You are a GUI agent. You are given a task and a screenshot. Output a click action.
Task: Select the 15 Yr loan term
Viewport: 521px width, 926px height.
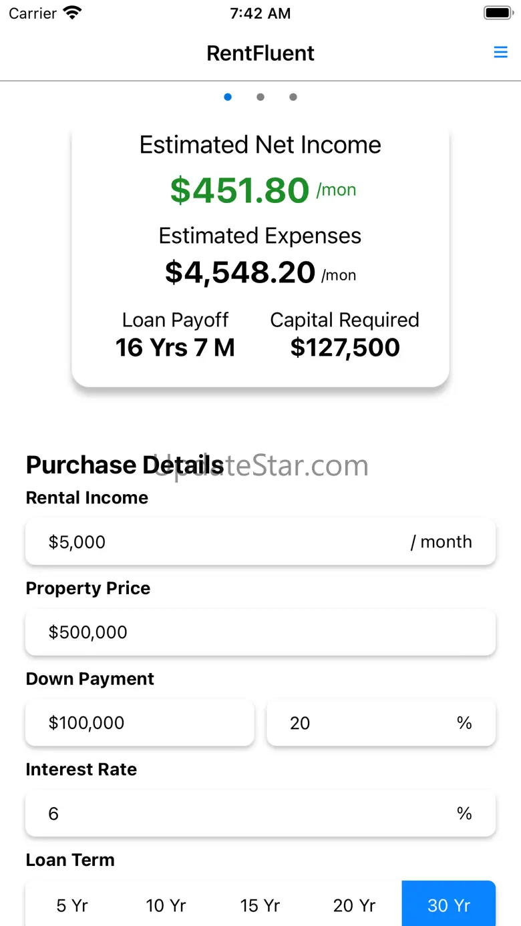[260, 905]
